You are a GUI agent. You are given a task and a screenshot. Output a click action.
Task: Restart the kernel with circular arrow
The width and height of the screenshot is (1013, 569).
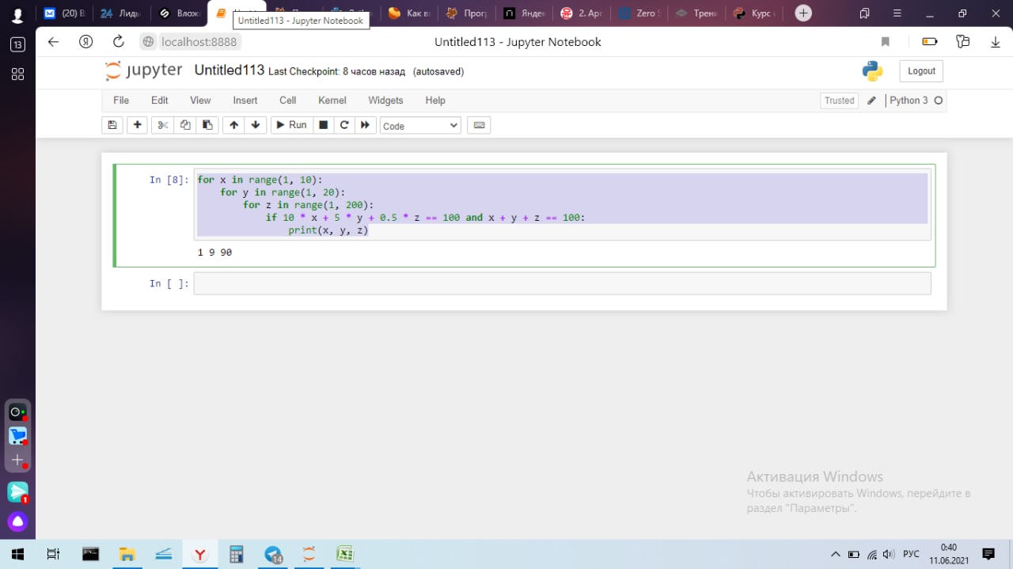coord(344,125)
